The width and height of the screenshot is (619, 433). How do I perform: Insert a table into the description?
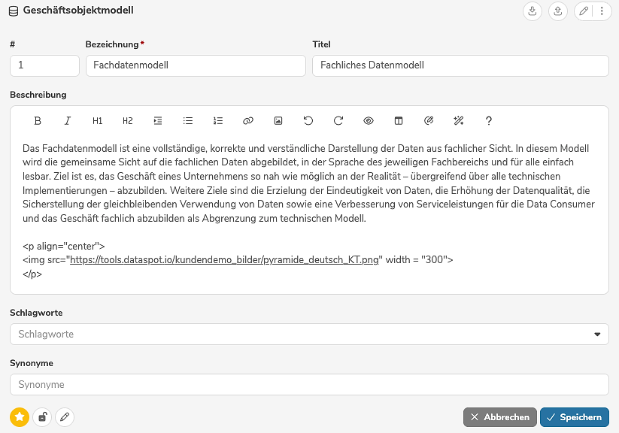(399, 120)
